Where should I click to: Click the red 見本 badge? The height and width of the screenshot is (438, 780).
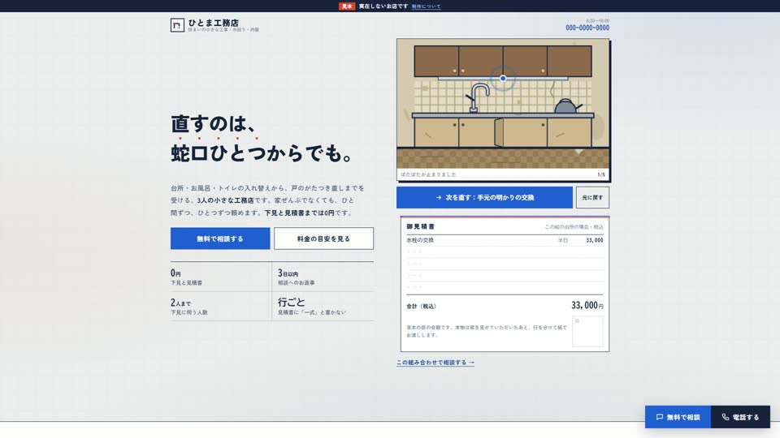tap(347, 6)
